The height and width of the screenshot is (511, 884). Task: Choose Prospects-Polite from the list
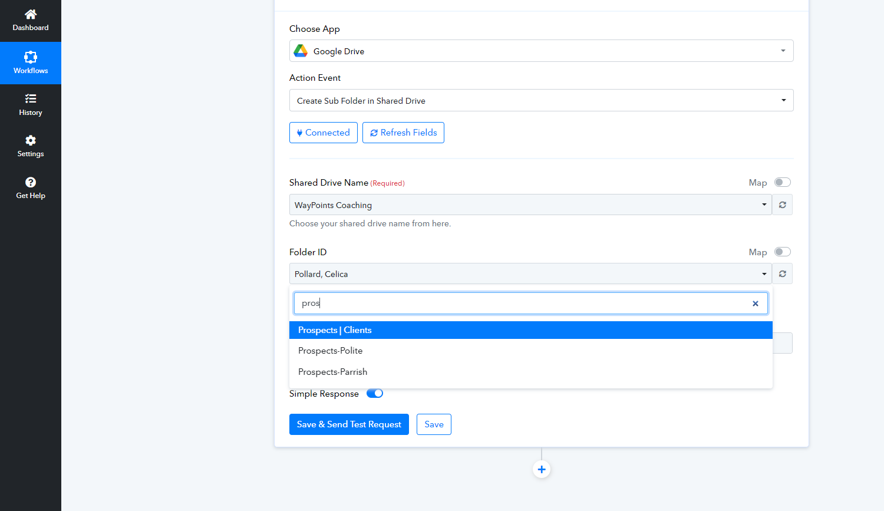pyautogui.click(x=530, y=351)
